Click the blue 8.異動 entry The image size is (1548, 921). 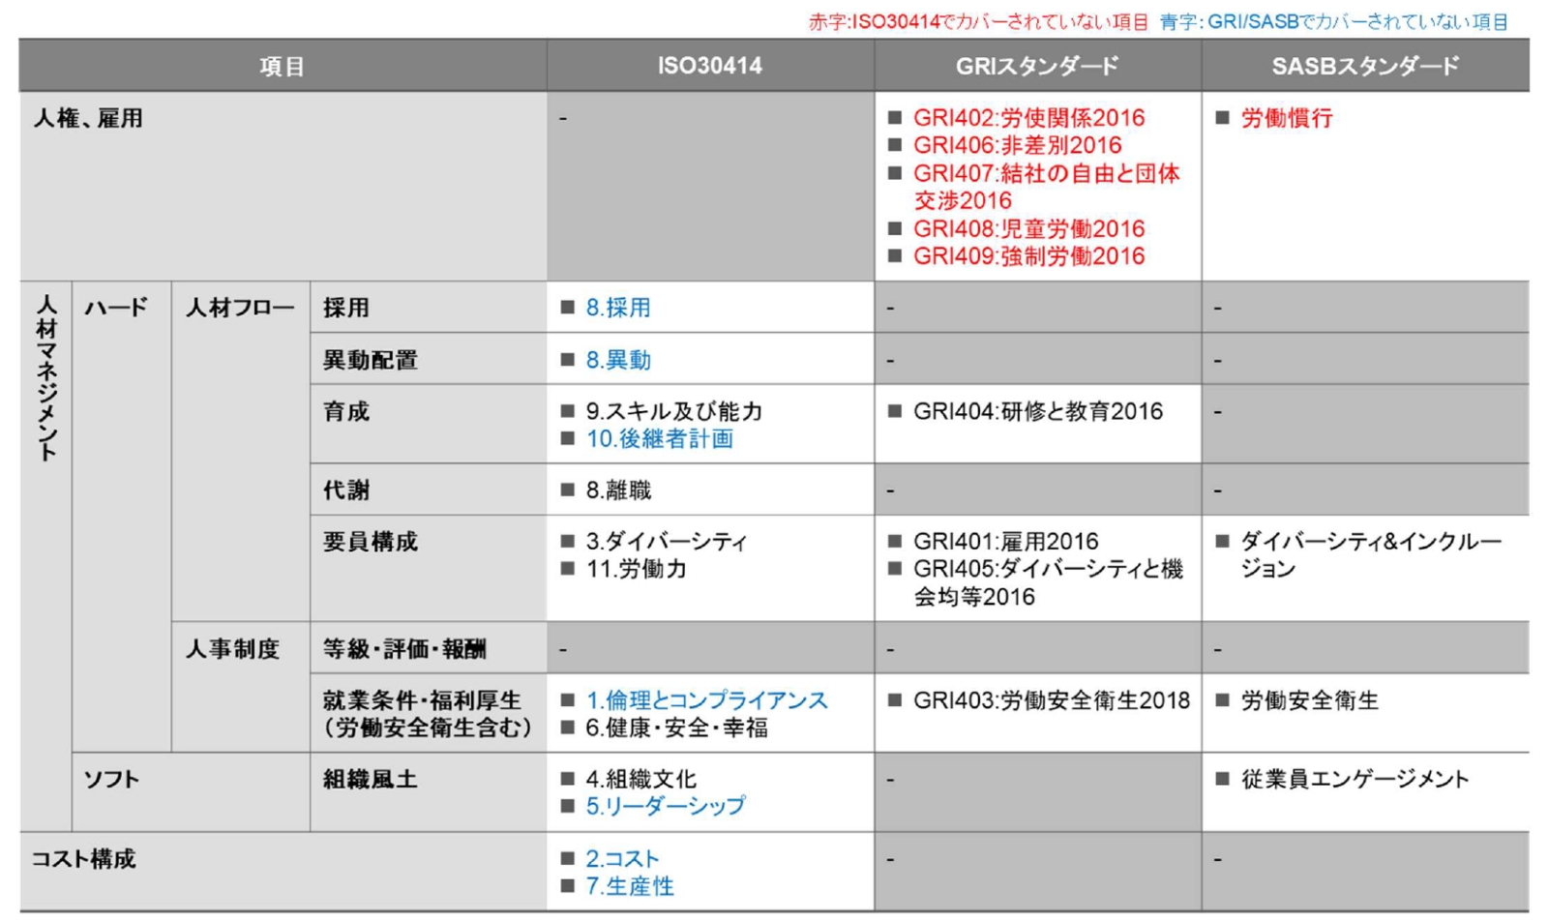(617, 360)
